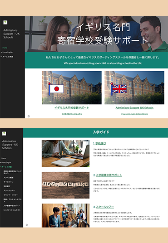
Task: Open 学校選び in the sidebar
Action: (7, 186)
